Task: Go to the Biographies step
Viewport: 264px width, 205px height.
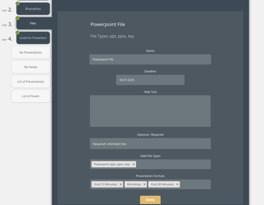Action: pos(33,9)
